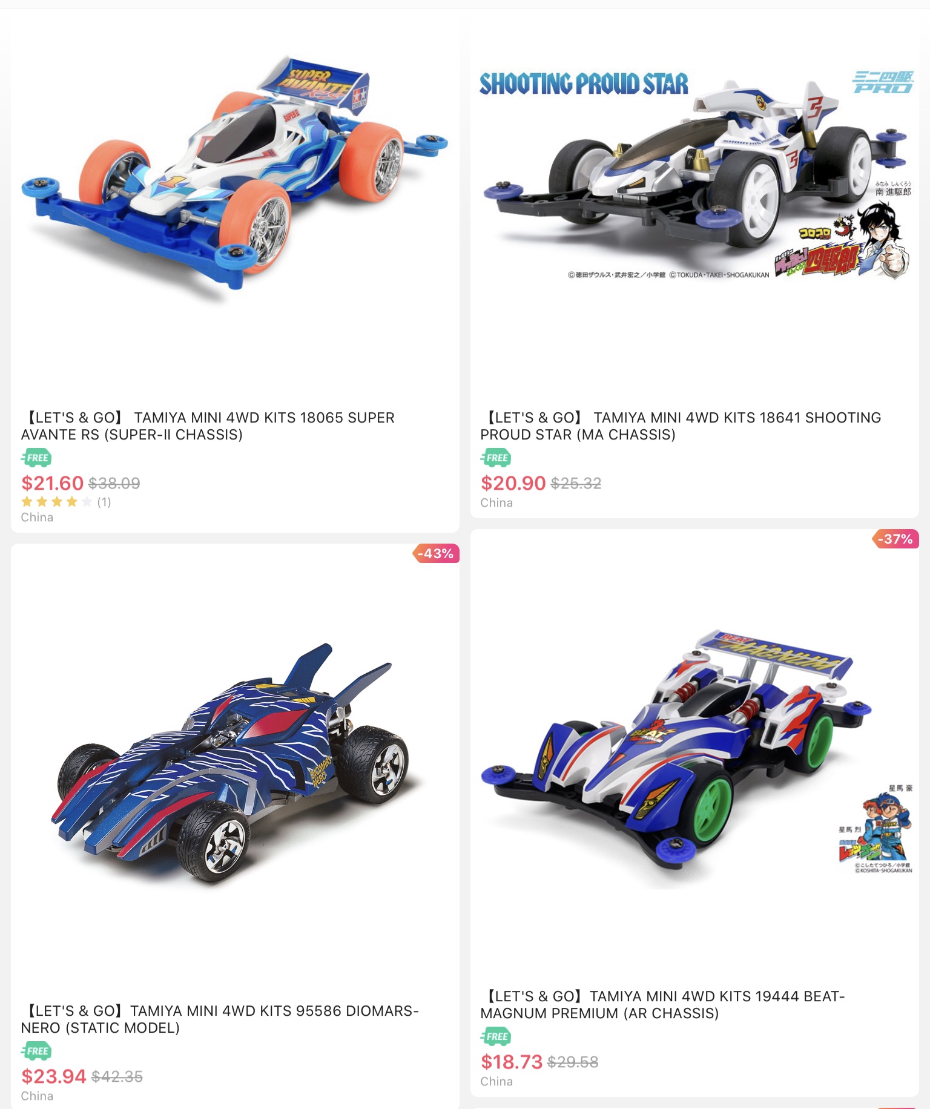The image size is (930, 1109).
Task: Click the free shipping icon on Shooting Proud Star listing
Action: click(496, 458)
